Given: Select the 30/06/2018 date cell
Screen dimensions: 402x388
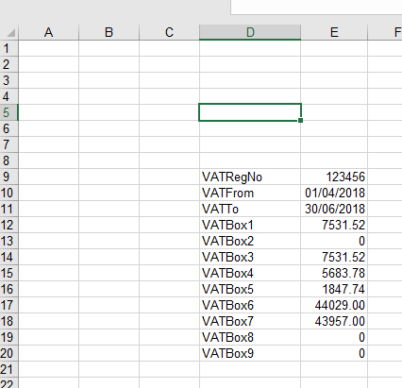Looking at the screenshot, I should click(334, 209).
